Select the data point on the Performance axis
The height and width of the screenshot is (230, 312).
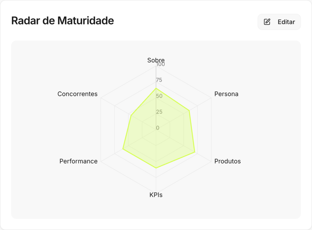123,149
